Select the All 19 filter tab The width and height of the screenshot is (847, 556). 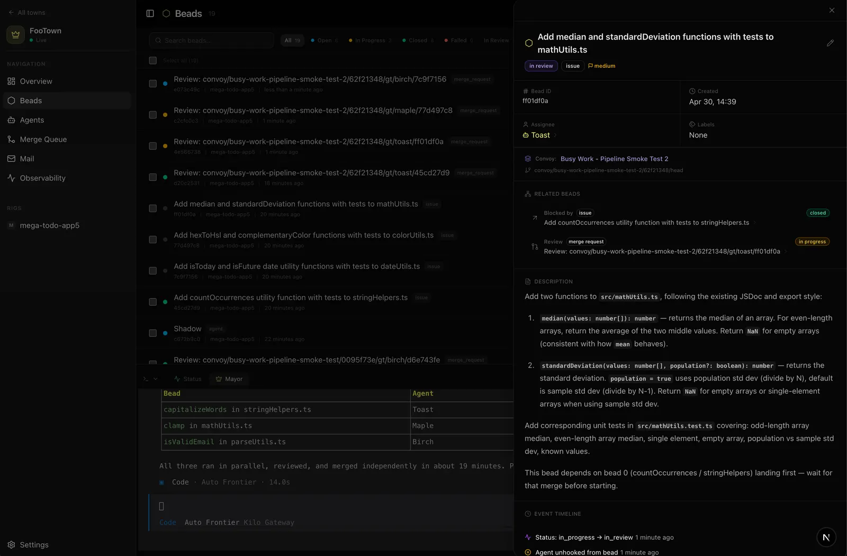point(292,40)
